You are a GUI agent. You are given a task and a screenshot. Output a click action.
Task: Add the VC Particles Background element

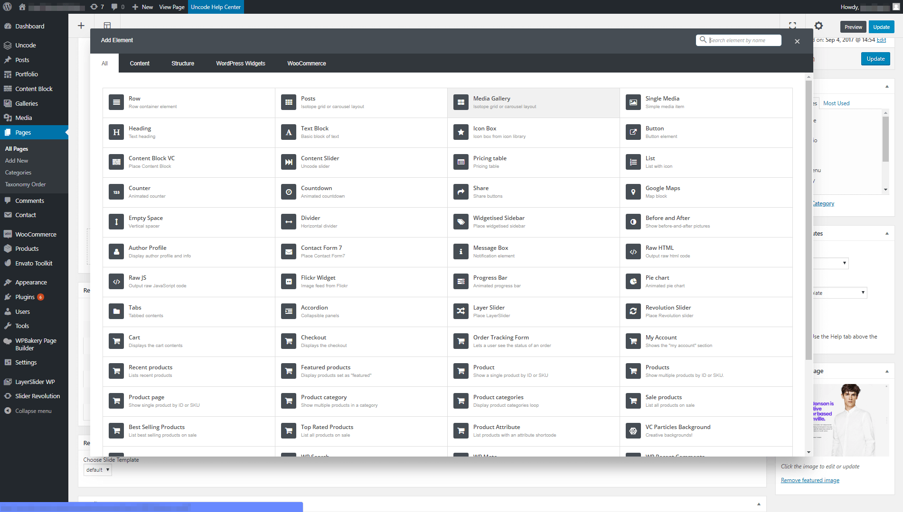click(x=706, y=431)
